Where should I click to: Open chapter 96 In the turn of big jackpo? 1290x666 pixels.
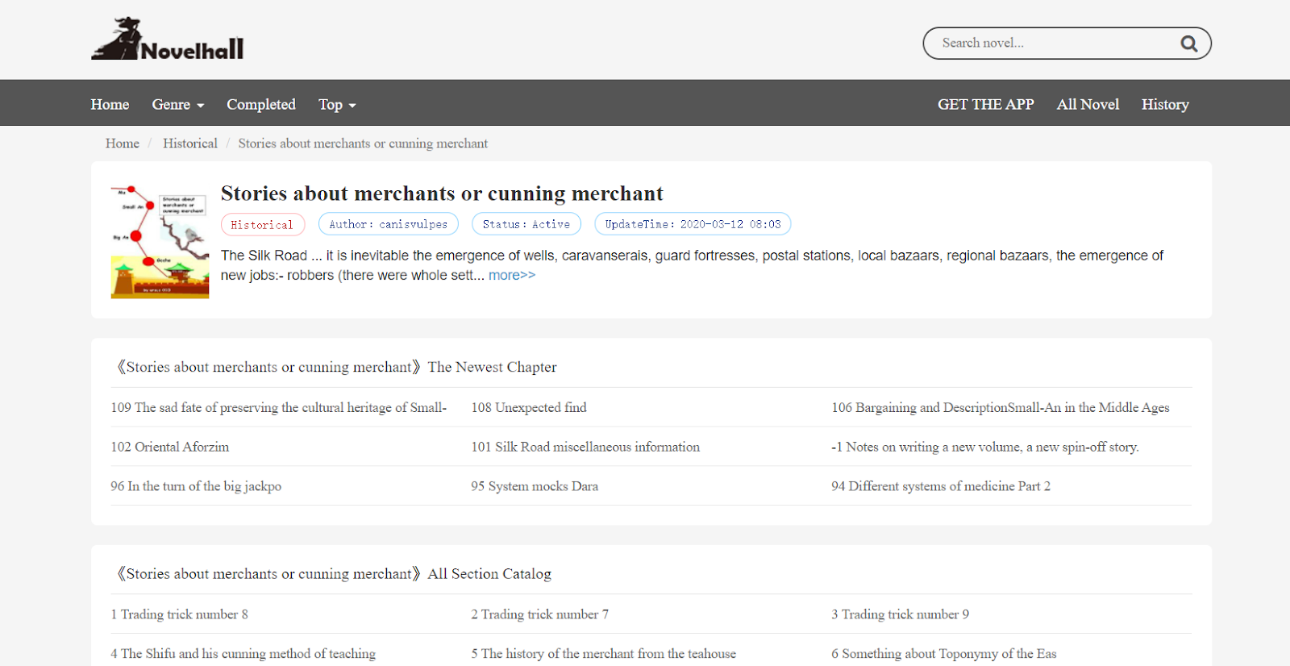(196, 487)
